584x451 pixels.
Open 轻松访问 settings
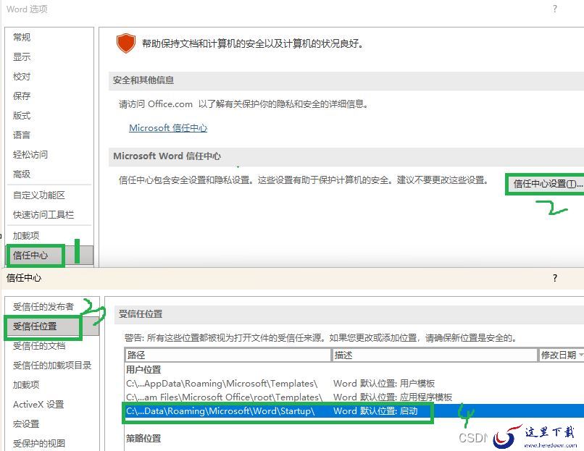coord(30,154)
